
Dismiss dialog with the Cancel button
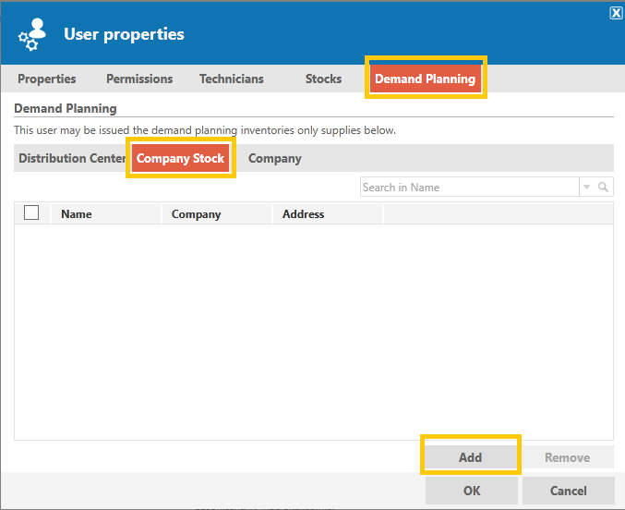pyautogui.click(x=569, y=491)
